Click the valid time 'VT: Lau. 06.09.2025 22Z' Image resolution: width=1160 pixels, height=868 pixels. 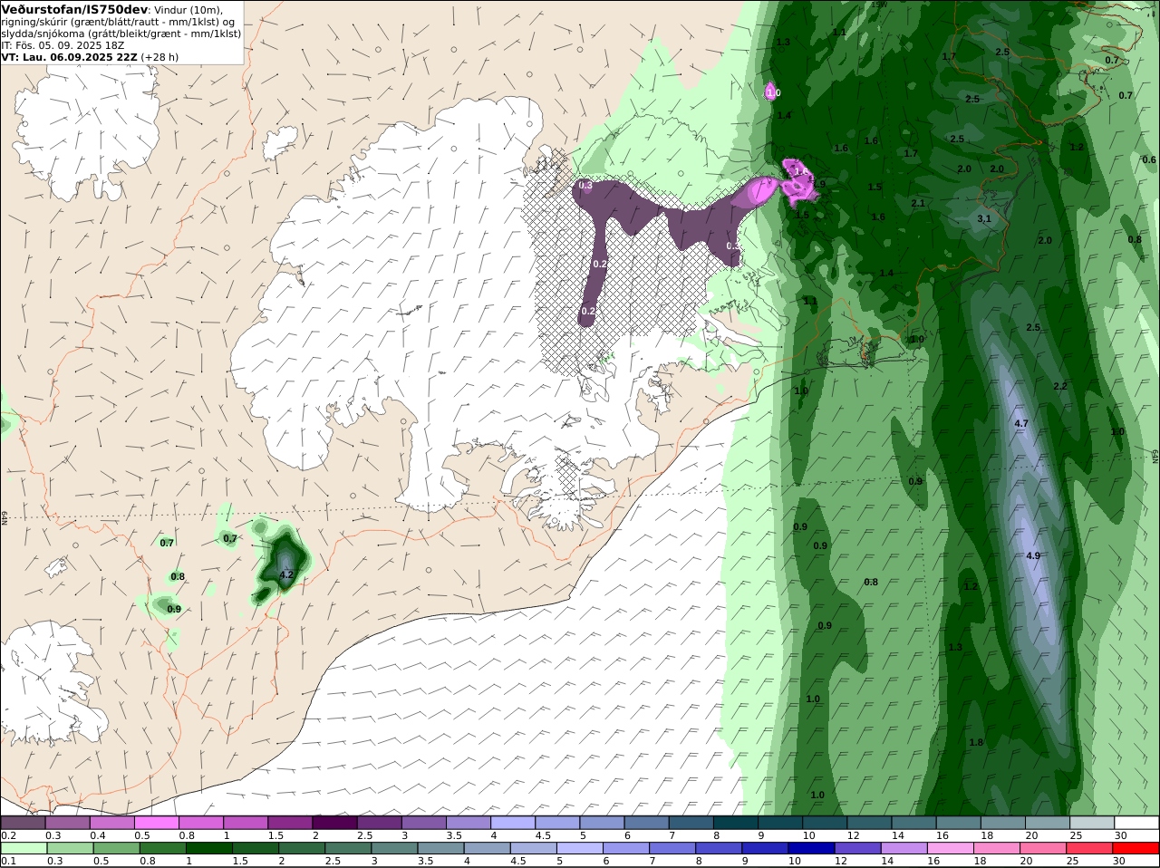pyautogui.click(x=68, y=56)
